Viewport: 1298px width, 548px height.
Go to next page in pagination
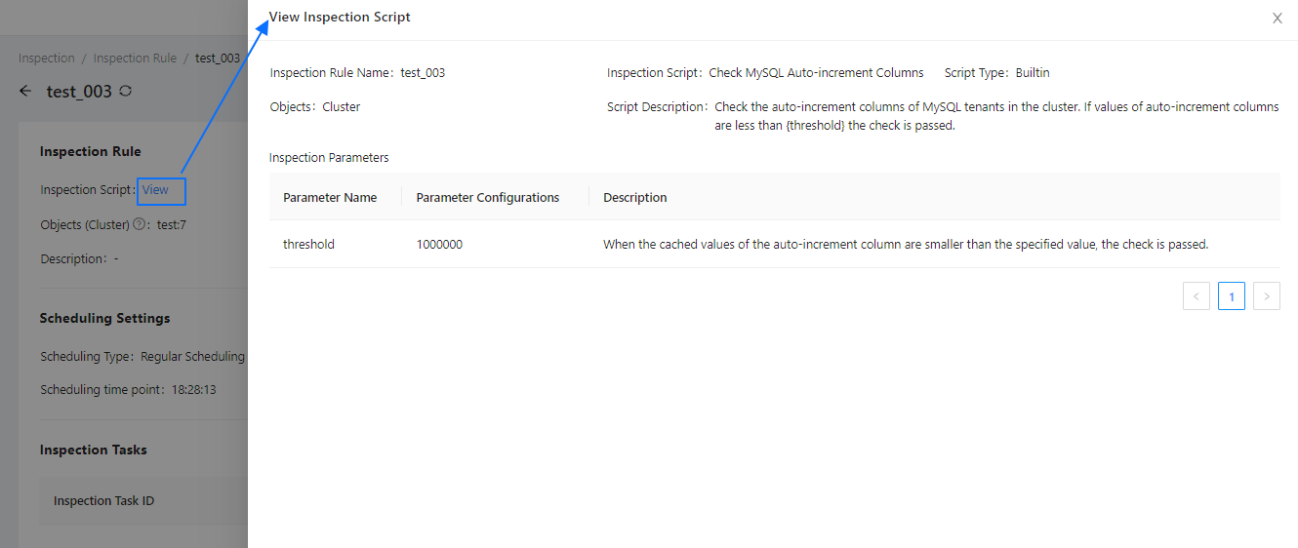click(1267, 296)
